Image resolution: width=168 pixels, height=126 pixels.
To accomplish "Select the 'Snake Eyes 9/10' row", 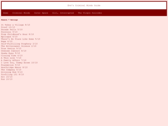I will (11, 53).
